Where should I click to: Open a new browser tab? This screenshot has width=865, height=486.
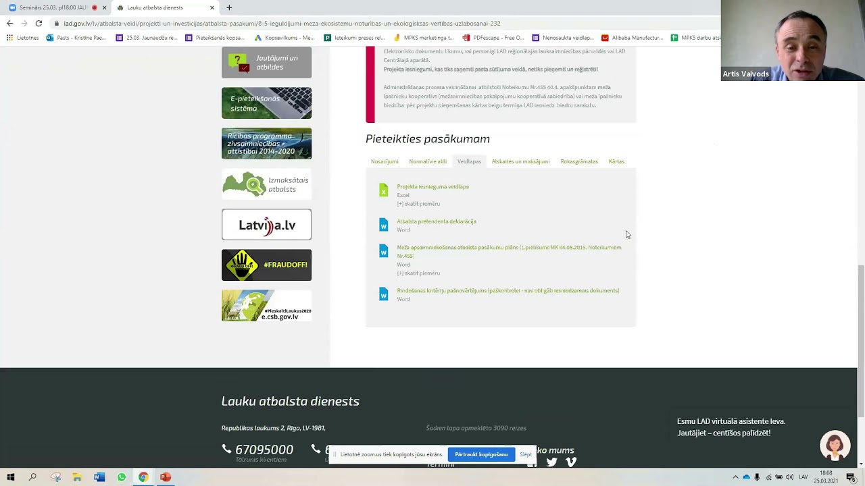229,7
